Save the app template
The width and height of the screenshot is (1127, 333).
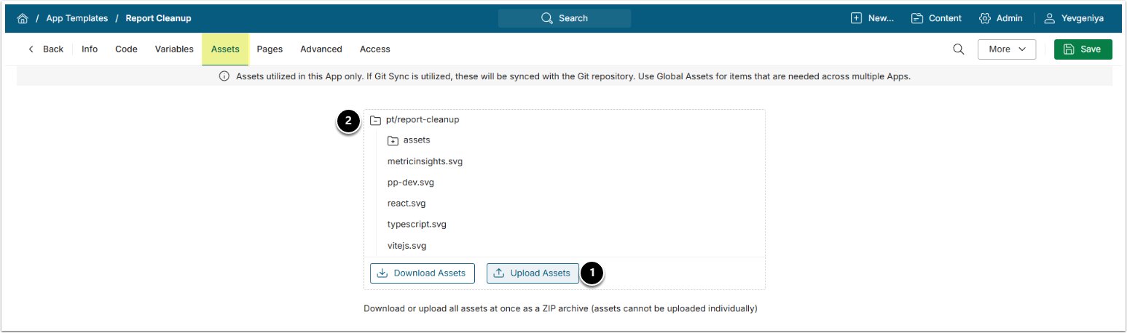(x=1083, y=49)
